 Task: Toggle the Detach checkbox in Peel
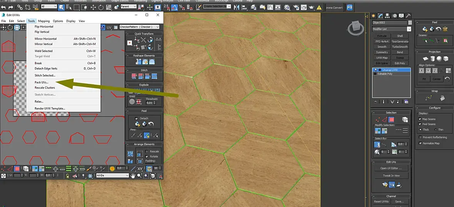(x=136, y=119)
